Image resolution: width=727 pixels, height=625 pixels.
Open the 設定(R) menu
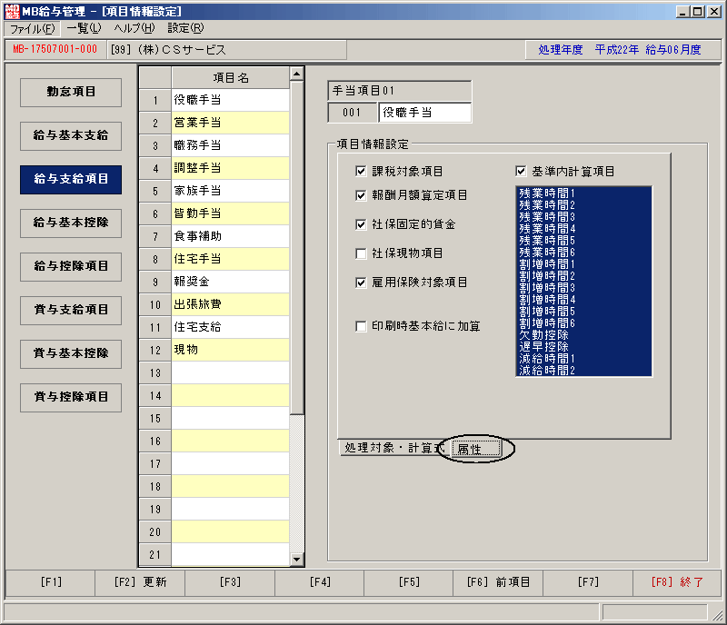coord(185,28)
